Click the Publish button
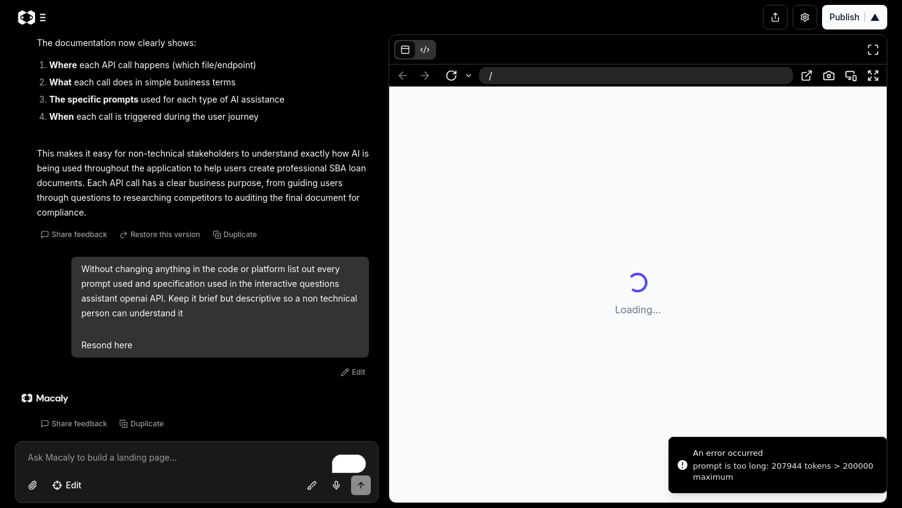Image resolution: width=902 pixels, height=508 pixels. coord(844,17)
